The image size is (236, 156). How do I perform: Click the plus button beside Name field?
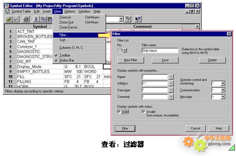coord(171,77)
